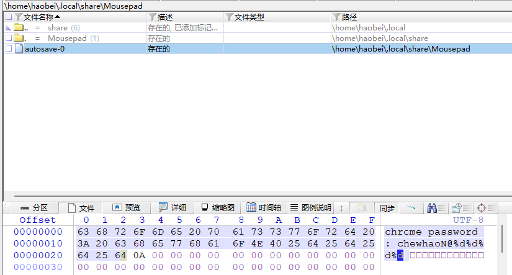Screen dimensions: 512x275
Task: Tick the checkbox for autosave-0 file
Action: pos(9,48)
